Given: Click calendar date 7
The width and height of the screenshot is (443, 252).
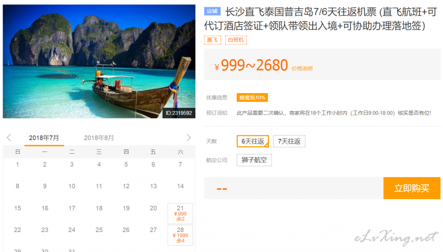Looking at the screenshot, I should [x=180, y=165].
